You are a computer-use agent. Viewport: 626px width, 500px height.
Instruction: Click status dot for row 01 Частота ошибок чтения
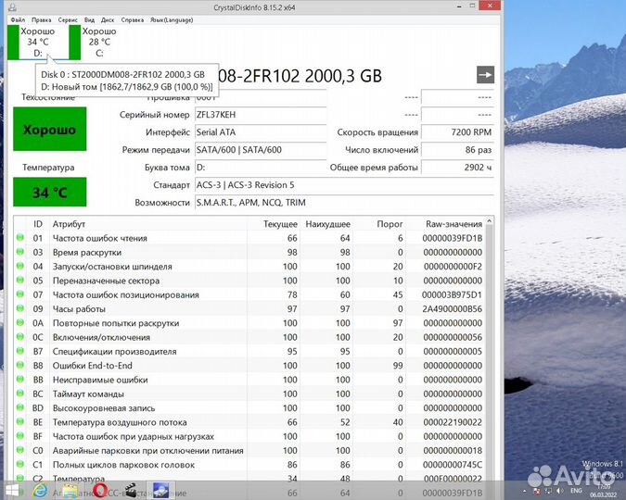[x=20, y=238]
